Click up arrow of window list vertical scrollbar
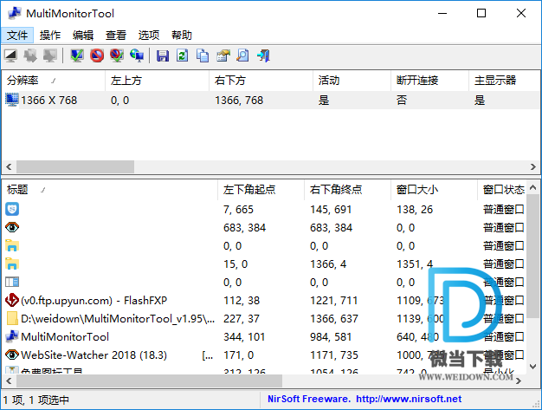The width and height of the screenshot is (542, 410). [532, 187]
